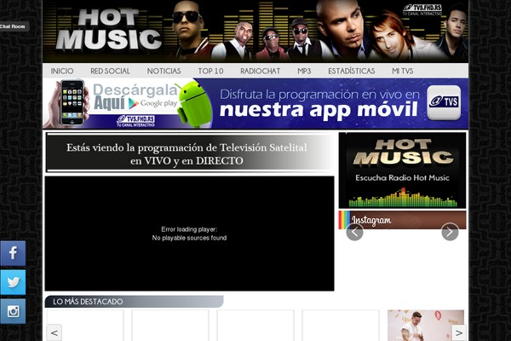The image size is (511, 341).
Task: Click the iPhone image in app banner
Action: (72, 103)
